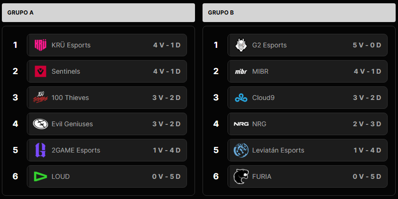Click the 100 Thieves logo

40,98
